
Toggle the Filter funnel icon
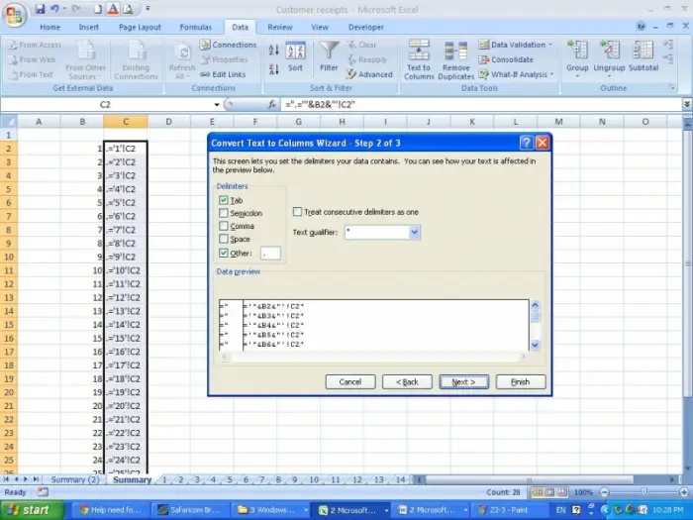(329, 56)
